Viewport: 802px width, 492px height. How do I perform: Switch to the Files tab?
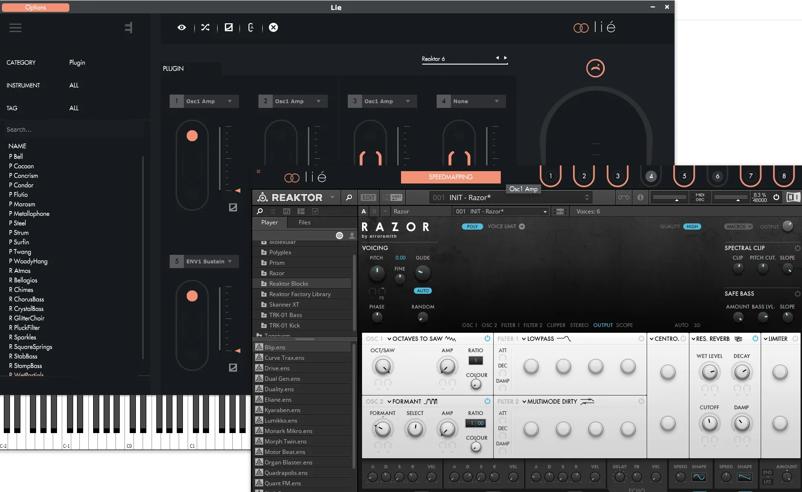click(305, 222)
